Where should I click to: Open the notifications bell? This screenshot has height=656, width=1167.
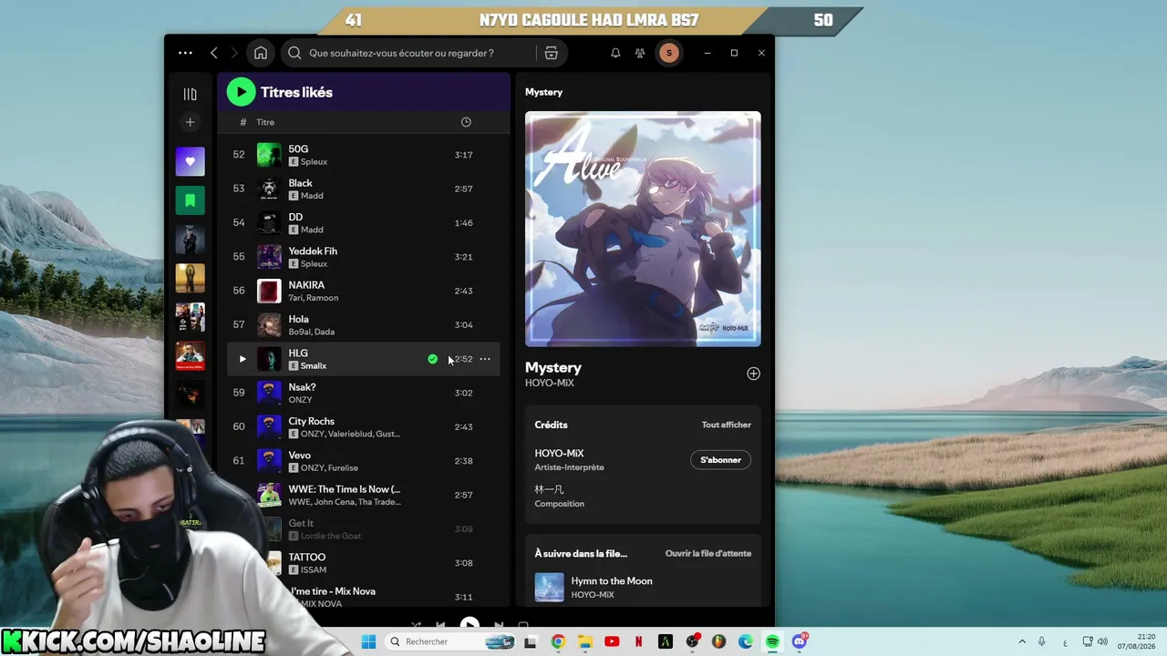coord(615,53)
